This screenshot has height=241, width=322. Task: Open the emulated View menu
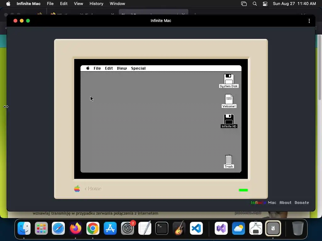pos(122,68)
